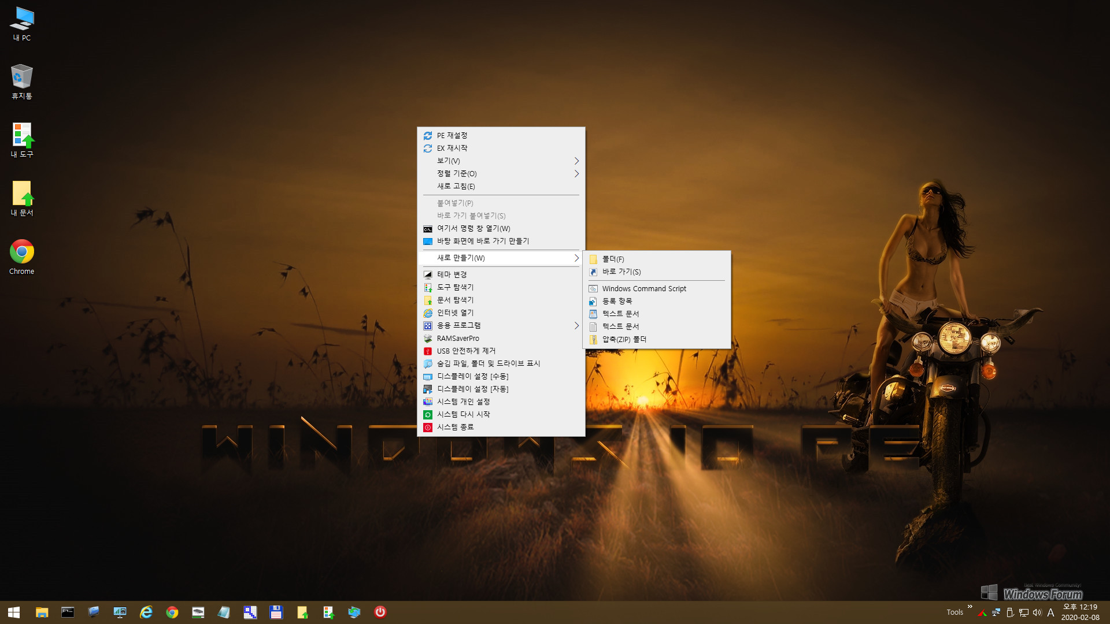The image size is (1110, 624).
Task: Select 테마 변경 menu entry
Action: [501, 274]
